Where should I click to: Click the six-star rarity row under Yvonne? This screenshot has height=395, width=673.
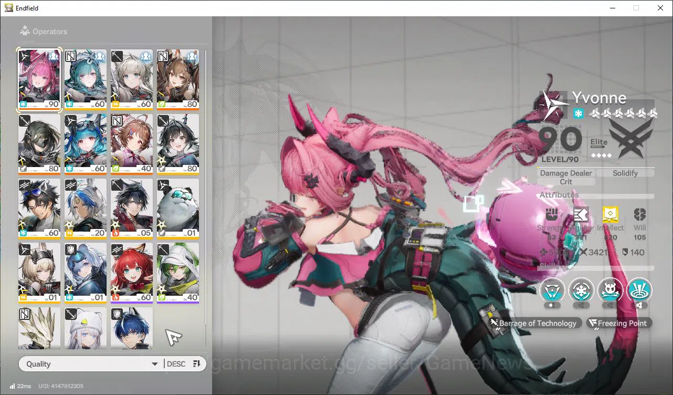[623, 113]
